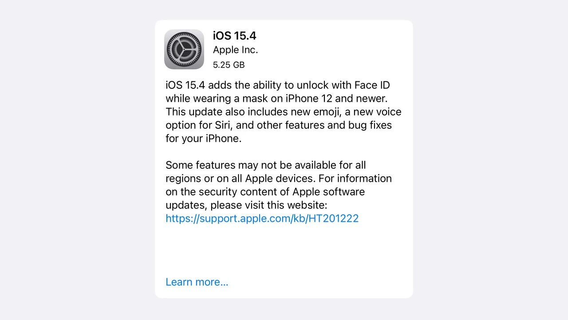Tap the security content notice paragraph

click(279, 185)
